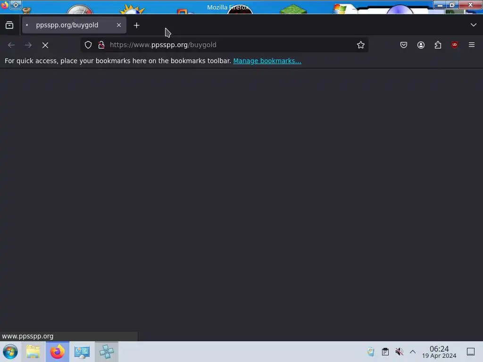Open the Windows-style Start menu orb
The image size is (483, 362).
10,352
